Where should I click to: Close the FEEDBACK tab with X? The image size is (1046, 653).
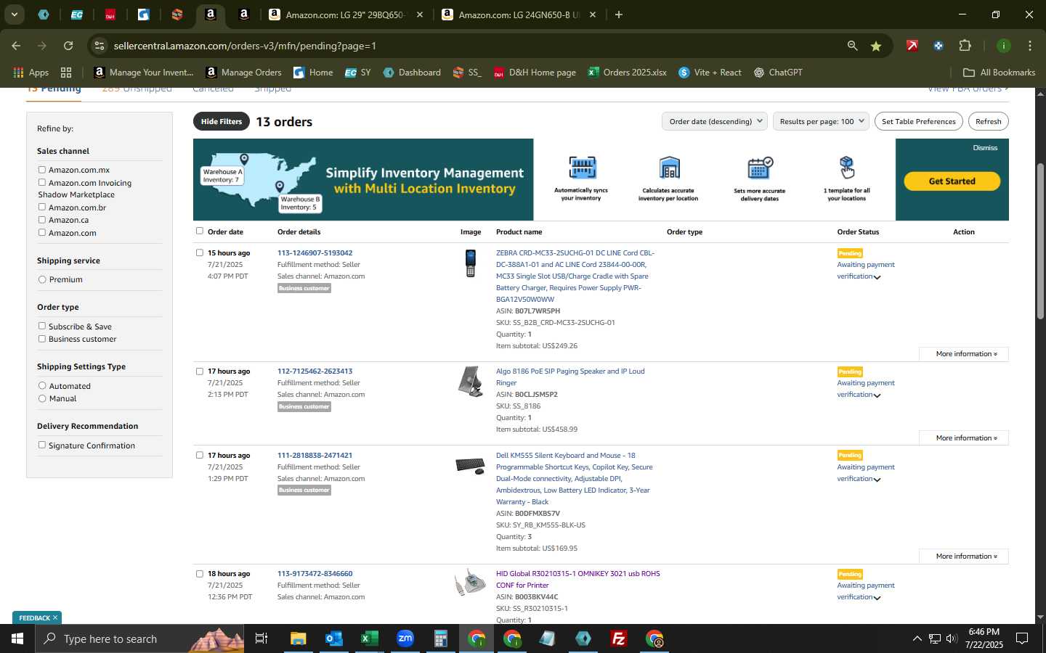tap(54, 618)
